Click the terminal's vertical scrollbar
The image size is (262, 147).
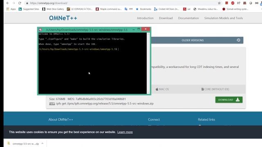pyautogui.click(x=148, y=63)
